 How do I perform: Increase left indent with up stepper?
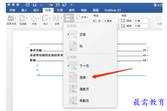point(118,20)
